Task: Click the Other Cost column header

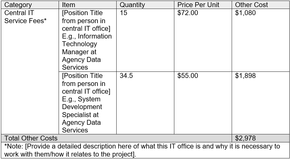Action: 251,5
